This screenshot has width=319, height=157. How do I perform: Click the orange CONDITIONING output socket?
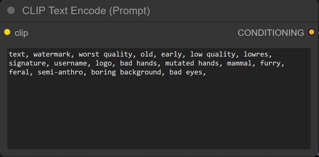311,32
